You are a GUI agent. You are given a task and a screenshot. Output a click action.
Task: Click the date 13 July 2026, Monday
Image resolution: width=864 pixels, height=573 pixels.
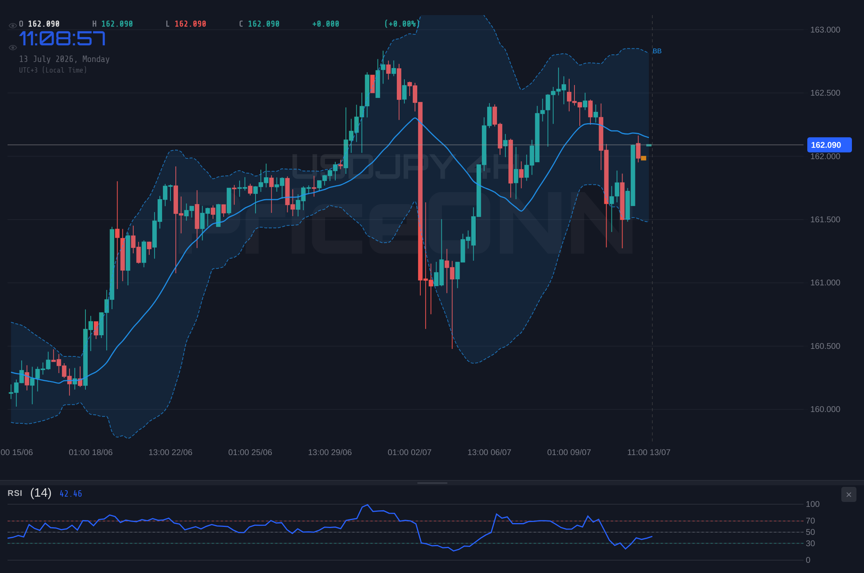click(x=64, y=59)
